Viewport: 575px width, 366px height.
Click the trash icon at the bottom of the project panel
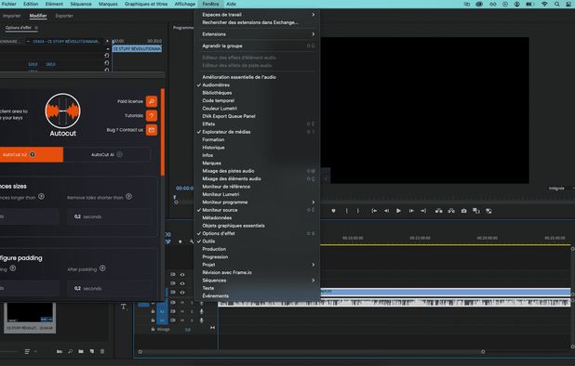102,351
